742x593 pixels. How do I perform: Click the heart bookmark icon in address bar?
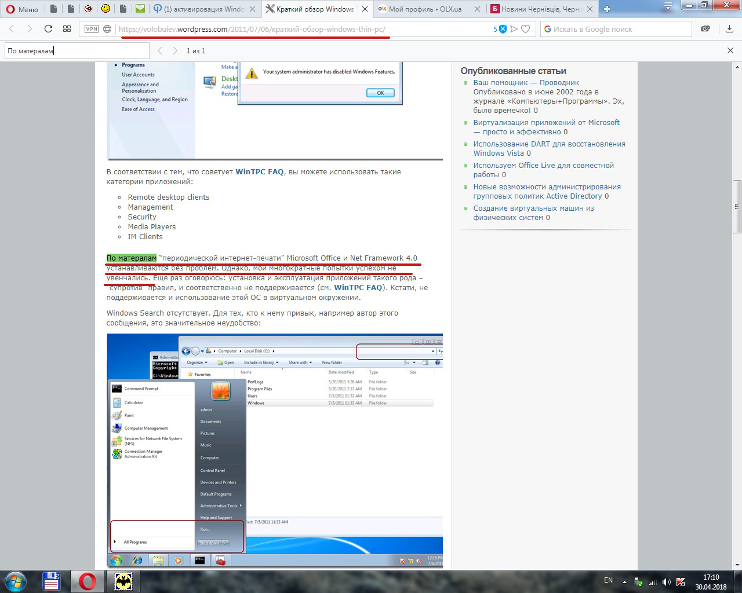point(526,29)
